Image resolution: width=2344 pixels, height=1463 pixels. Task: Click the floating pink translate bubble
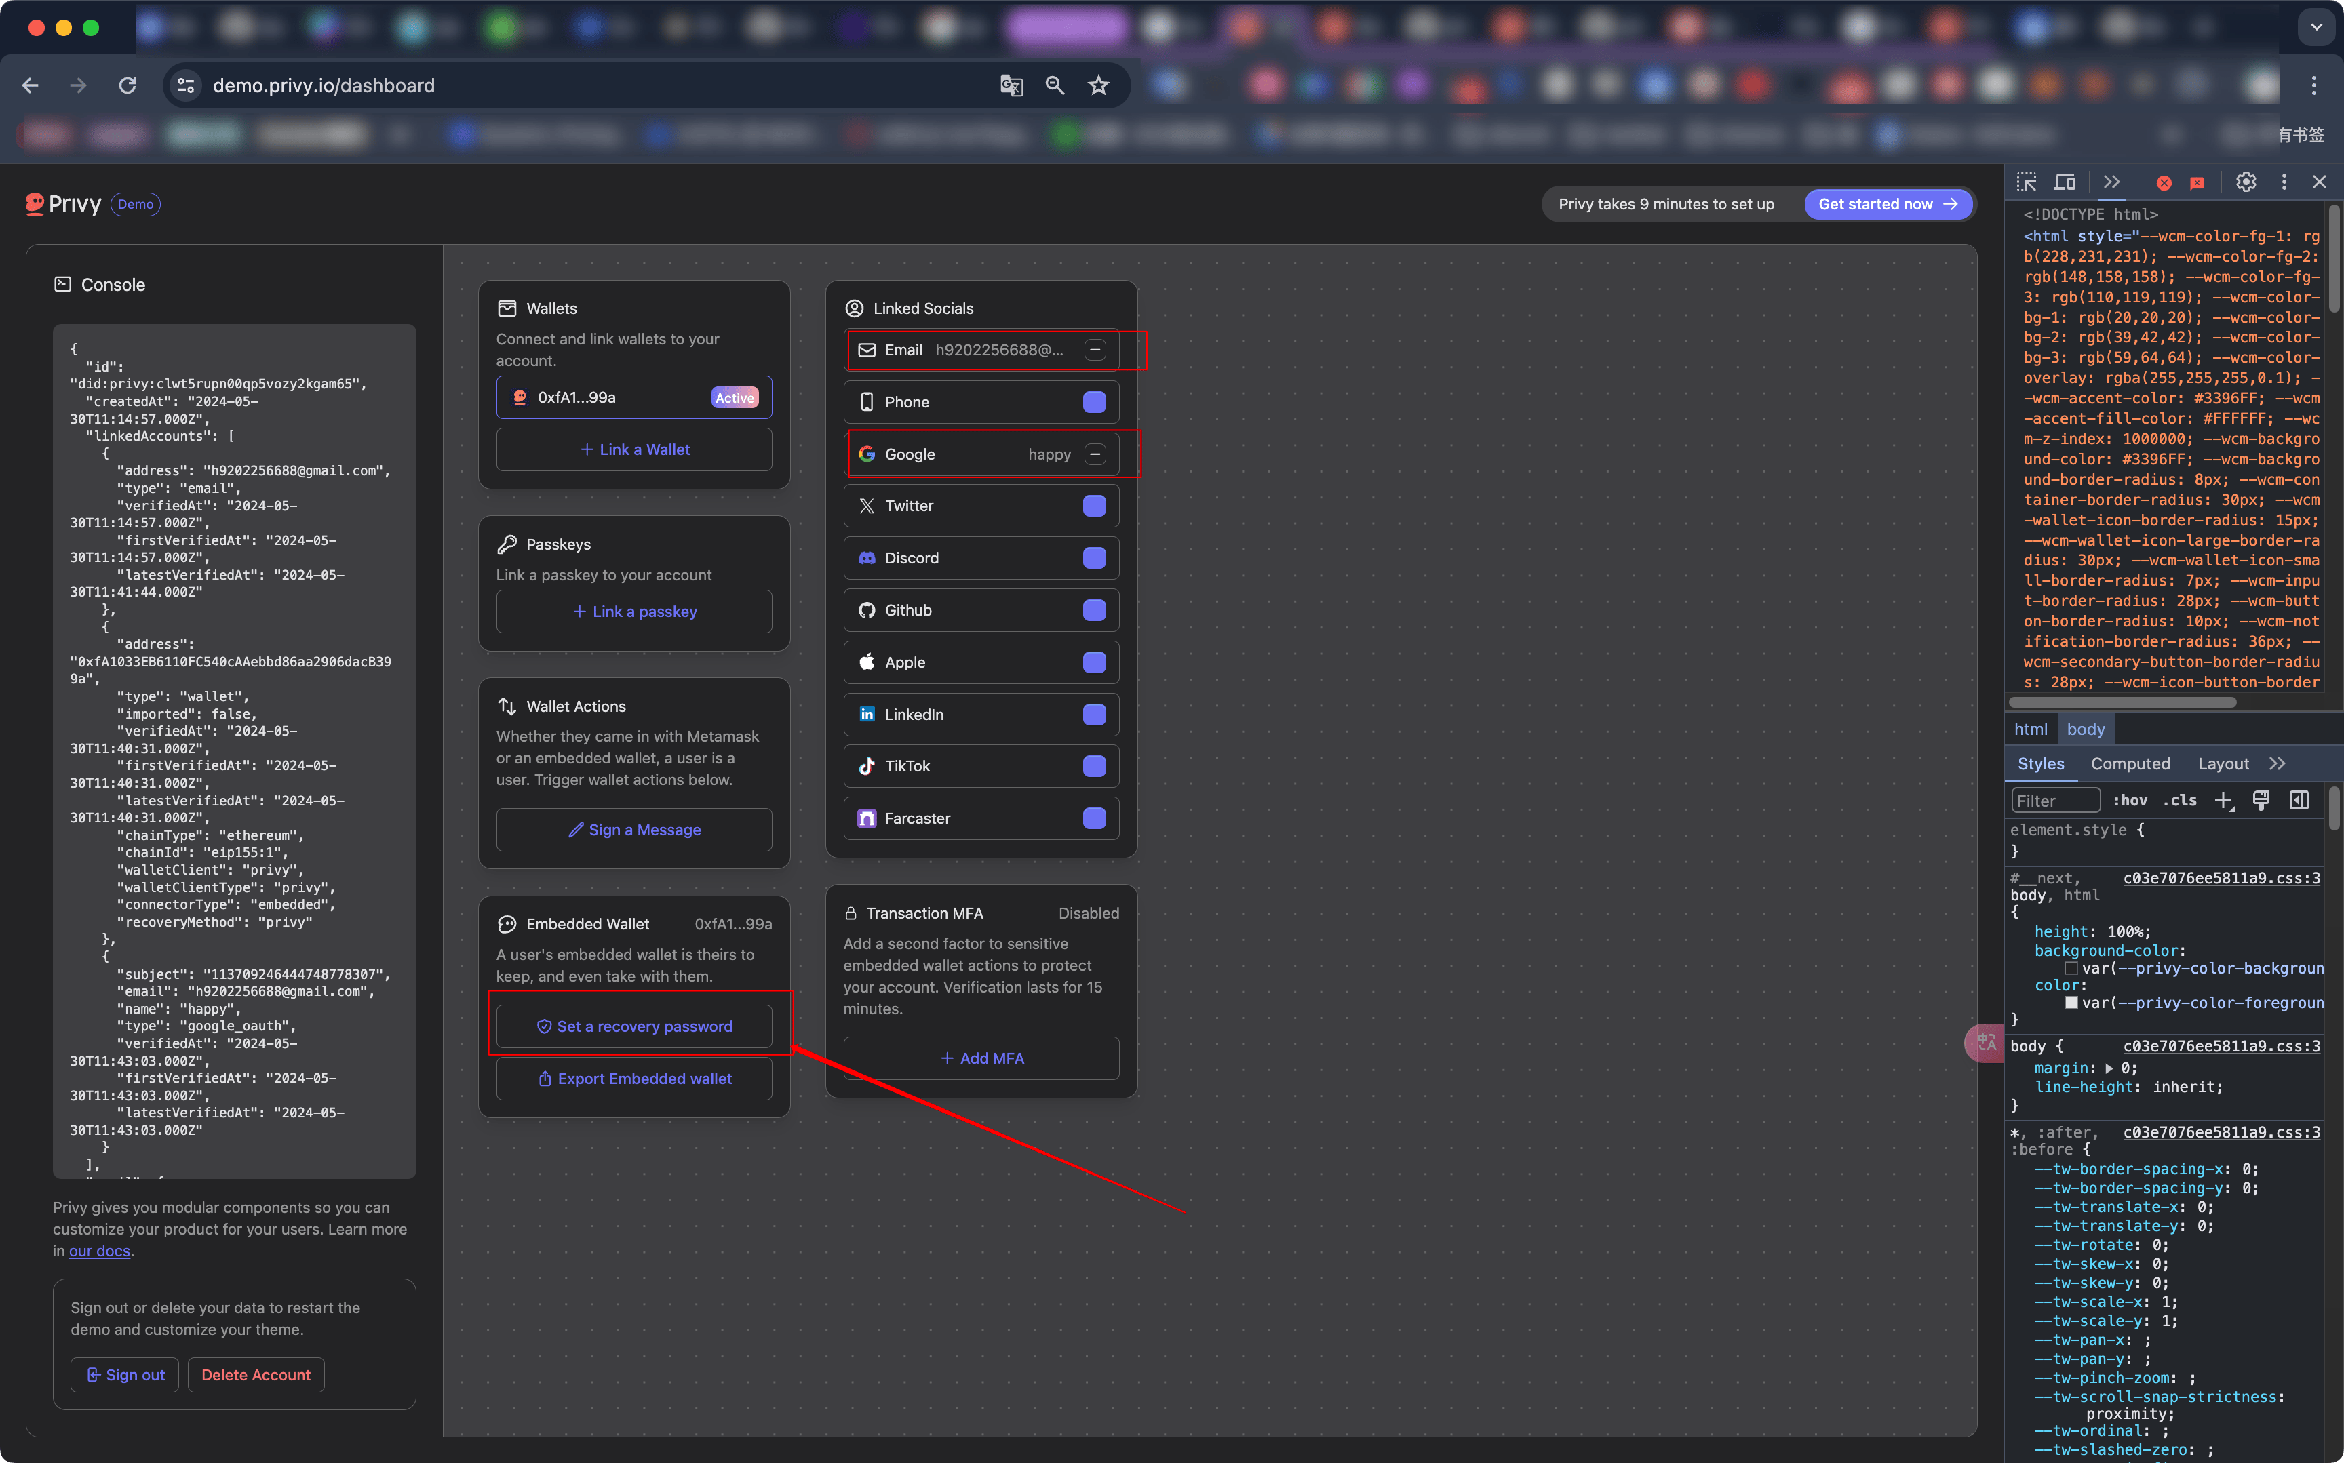[1986, 1043]
